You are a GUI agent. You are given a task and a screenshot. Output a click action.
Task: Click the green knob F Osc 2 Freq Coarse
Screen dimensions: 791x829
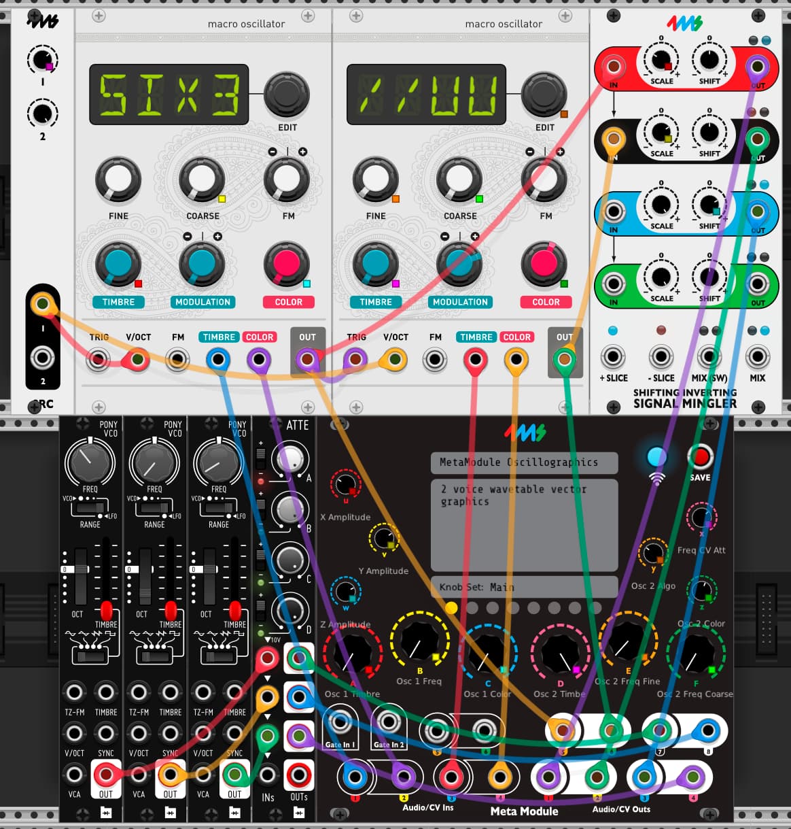tap(695, 653)
